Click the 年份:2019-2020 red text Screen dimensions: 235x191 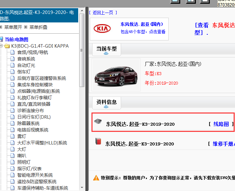click(161, 83)
